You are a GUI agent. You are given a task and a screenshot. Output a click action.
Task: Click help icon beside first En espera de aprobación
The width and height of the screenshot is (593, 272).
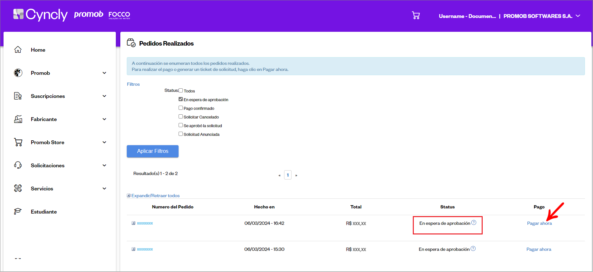474,223
